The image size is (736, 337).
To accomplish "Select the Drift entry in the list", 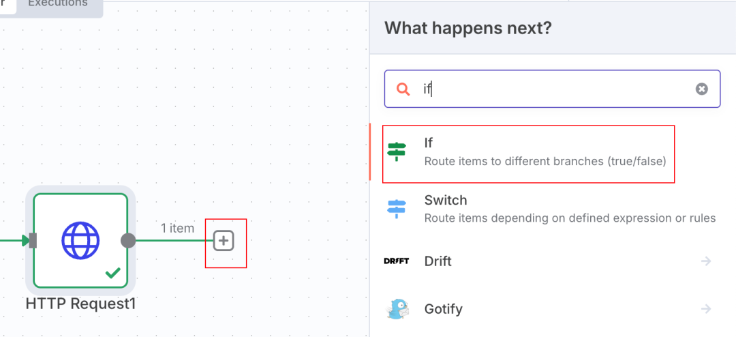I will click(553, 261).
